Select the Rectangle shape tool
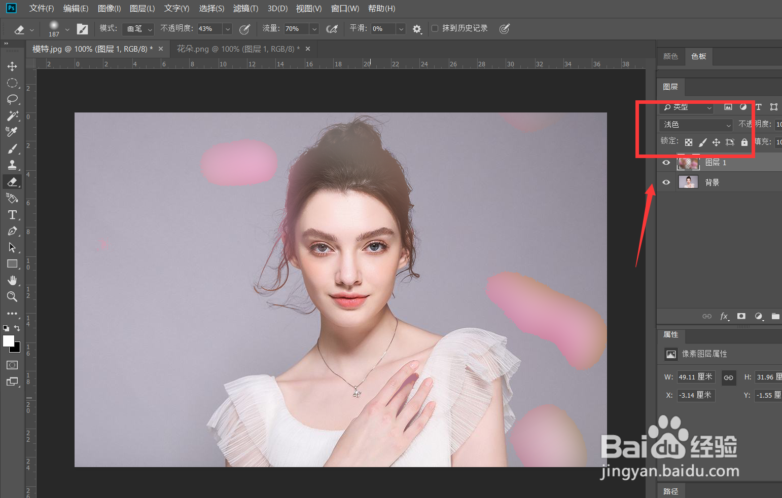 pos(12,264)
